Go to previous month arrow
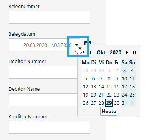148x140 pixels. tap(90, 52)
